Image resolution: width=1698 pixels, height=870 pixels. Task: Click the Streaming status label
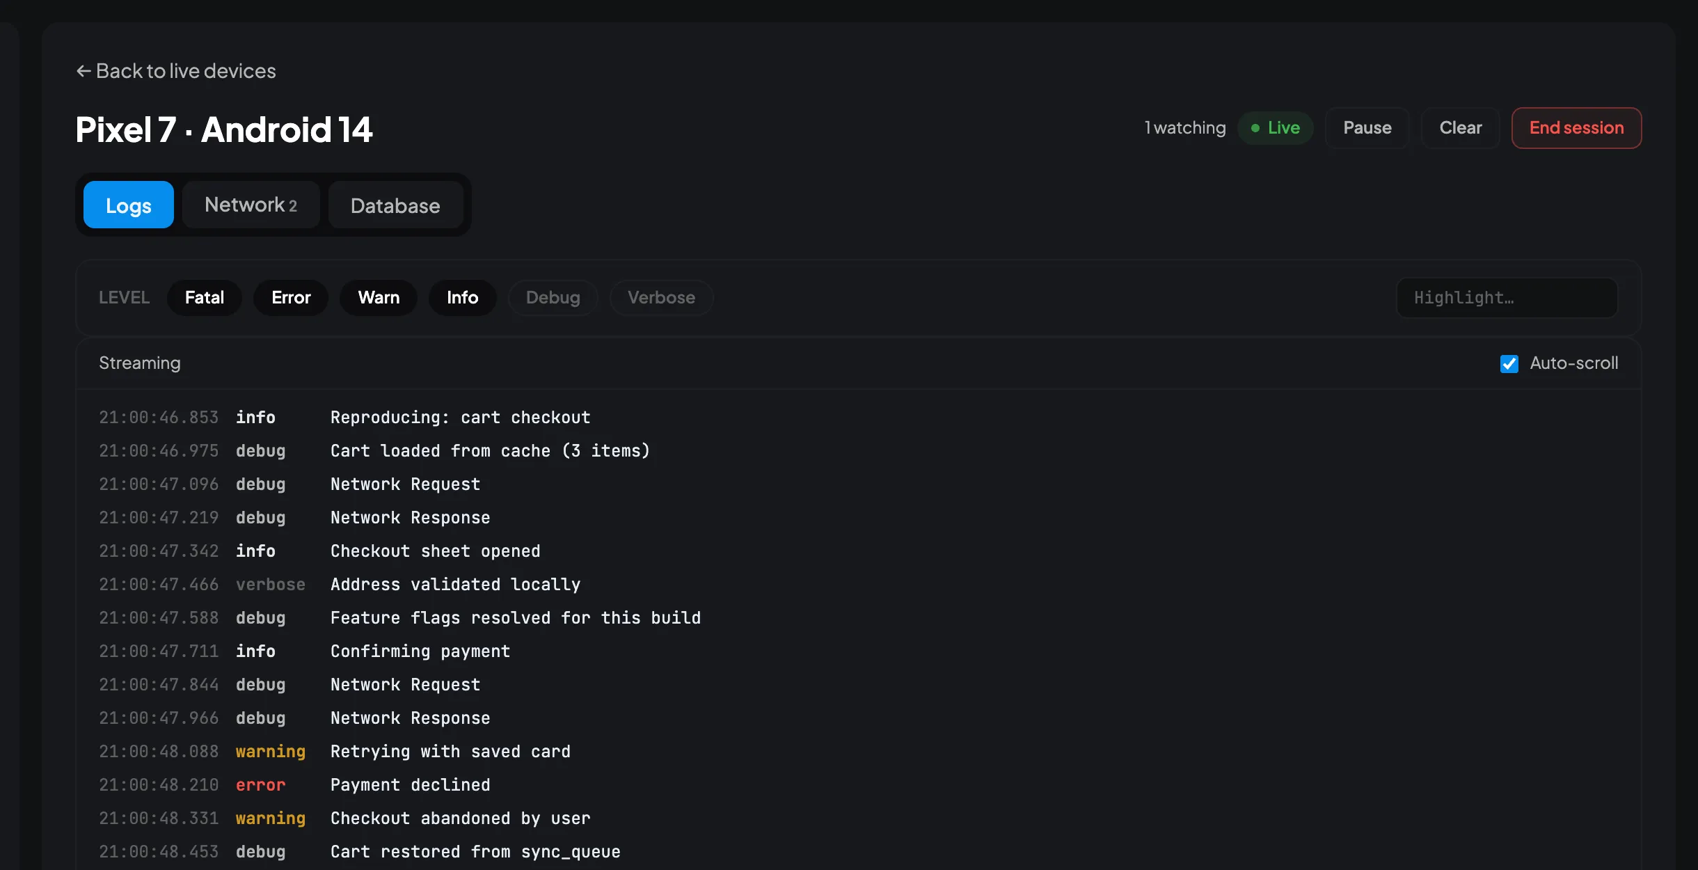(x=139, y=363)
